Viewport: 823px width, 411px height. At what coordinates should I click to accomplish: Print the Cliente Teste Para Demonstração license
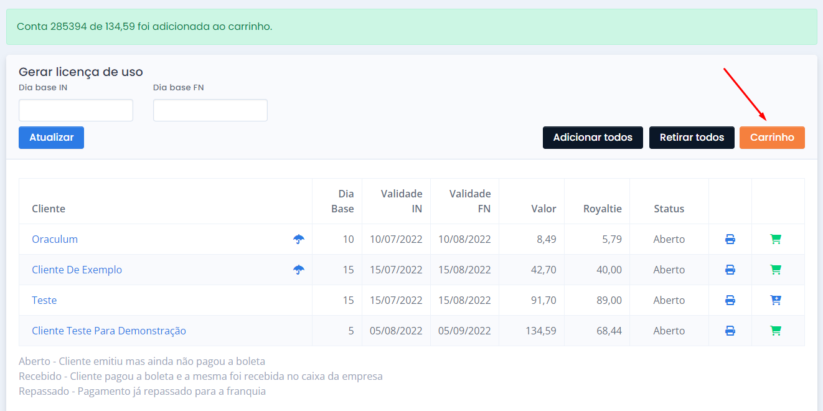pyautogui.click(x=730, y=331)
